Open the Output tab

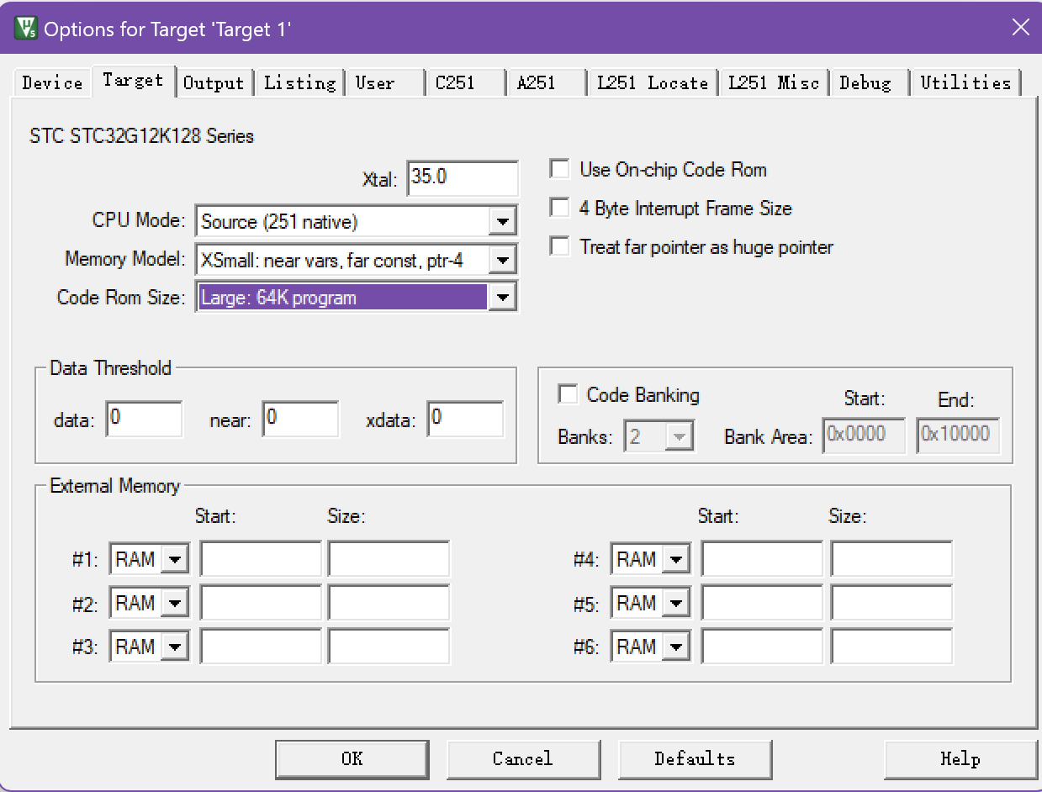[x=214, y=82]
